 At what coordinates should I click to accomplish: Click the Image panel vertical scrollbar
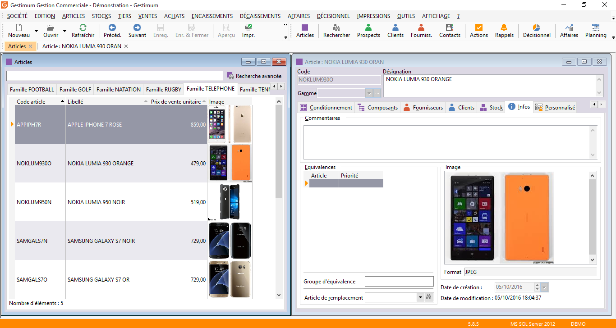[593, 218]
